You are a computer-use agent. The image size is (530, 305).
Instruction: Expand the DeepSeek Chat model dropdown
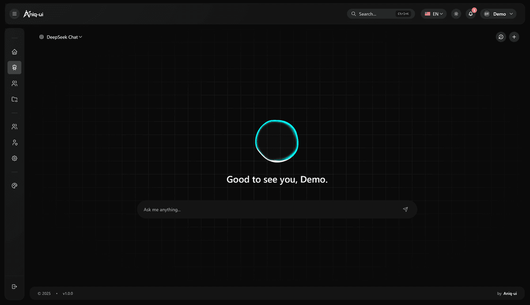click(61, 37)
